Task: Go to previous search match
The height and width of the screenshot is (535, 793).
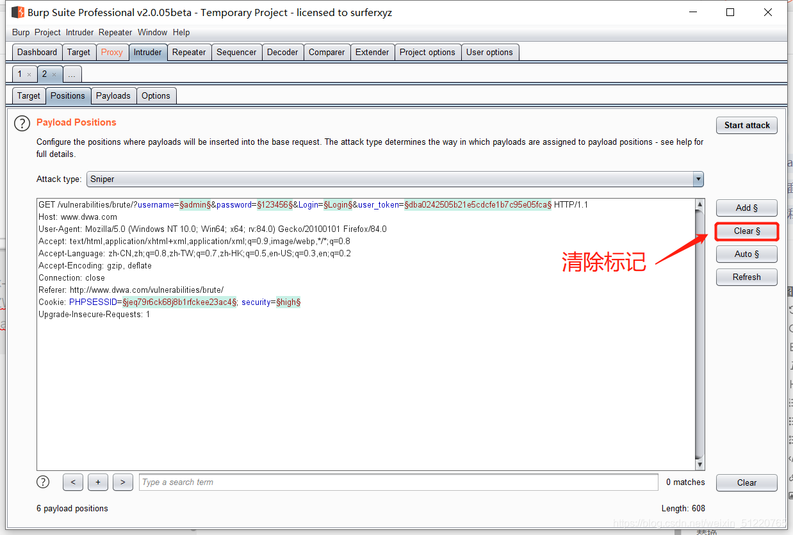Action: 73,482
